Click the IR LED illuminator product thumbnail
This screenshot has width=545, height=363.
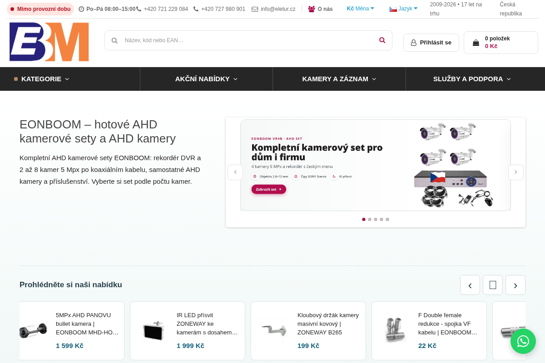(153, 330)
